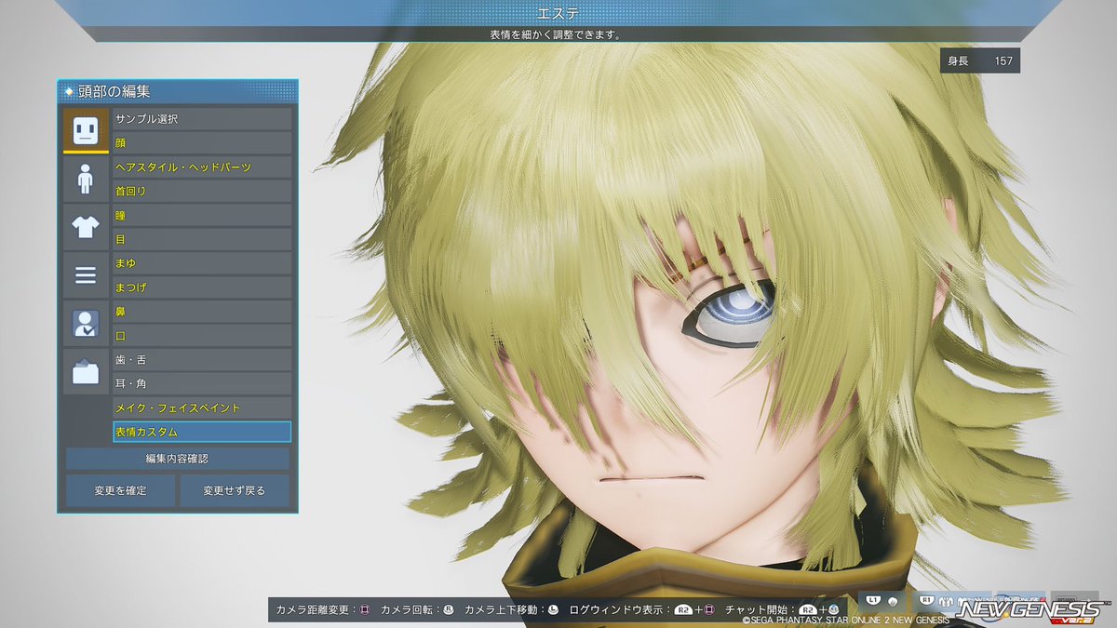Select 首回り menu item
The width and height of the screenshot is (1117, 628).
[202, 191]
